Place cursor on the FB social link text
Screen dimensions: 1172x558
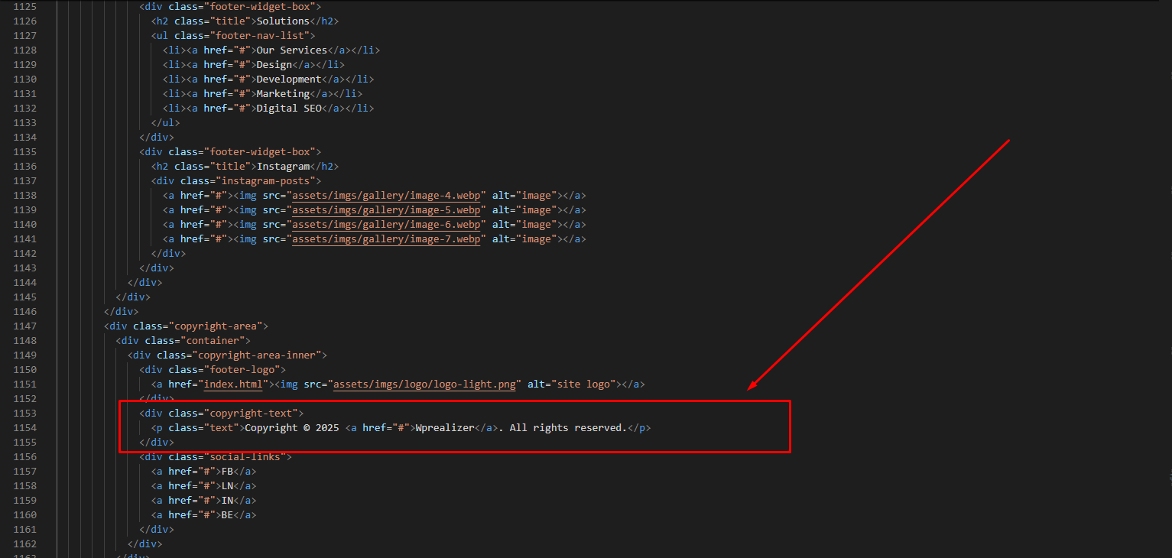pos(227,472)
